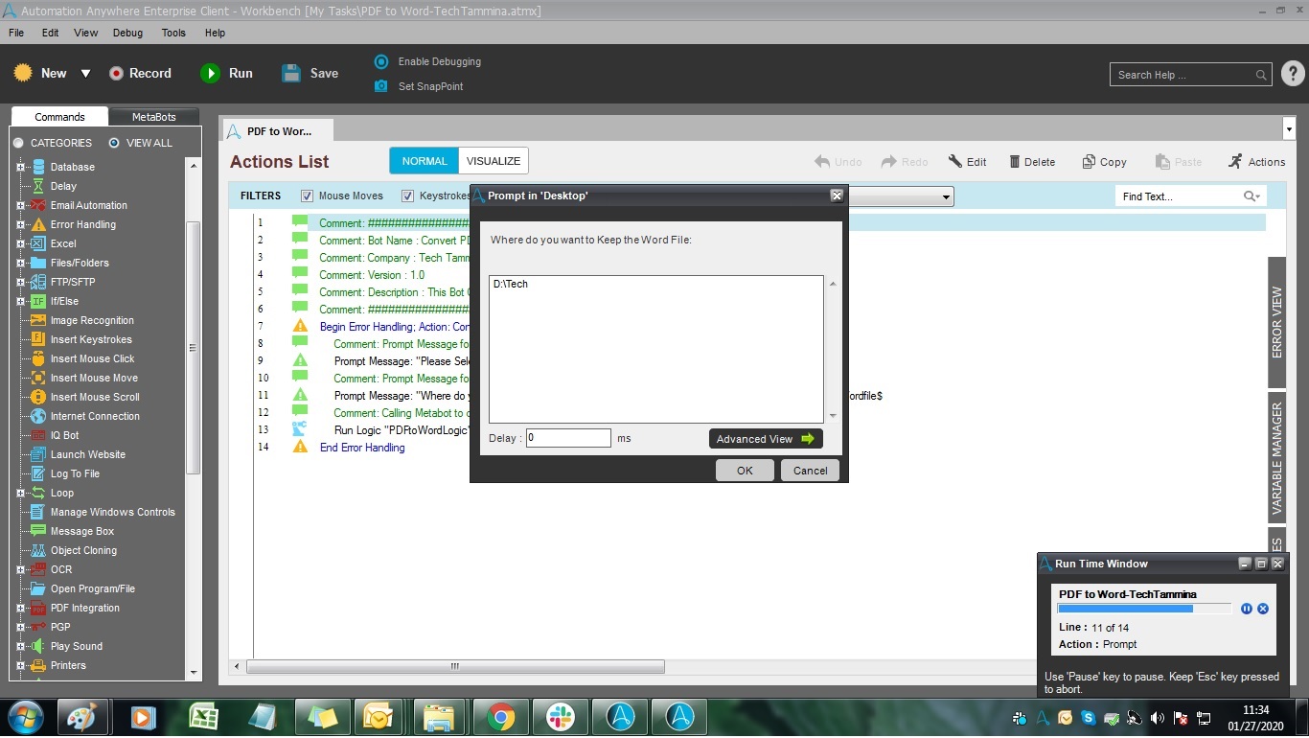Image resolution: width=1309 pixels, height=738 pixels.
Task: Click the magnifier icon in Search Help
Action: pyautogui.click(x=1261, y=75)
